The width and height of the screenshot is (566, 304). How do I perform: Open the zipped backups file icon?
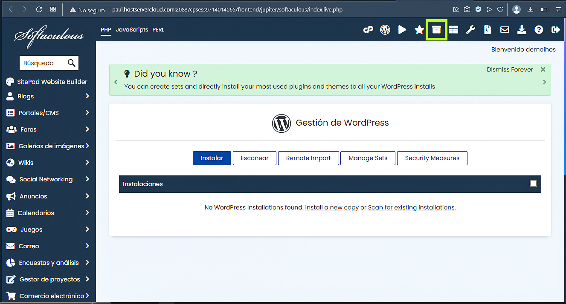click(x=488, y=30)
